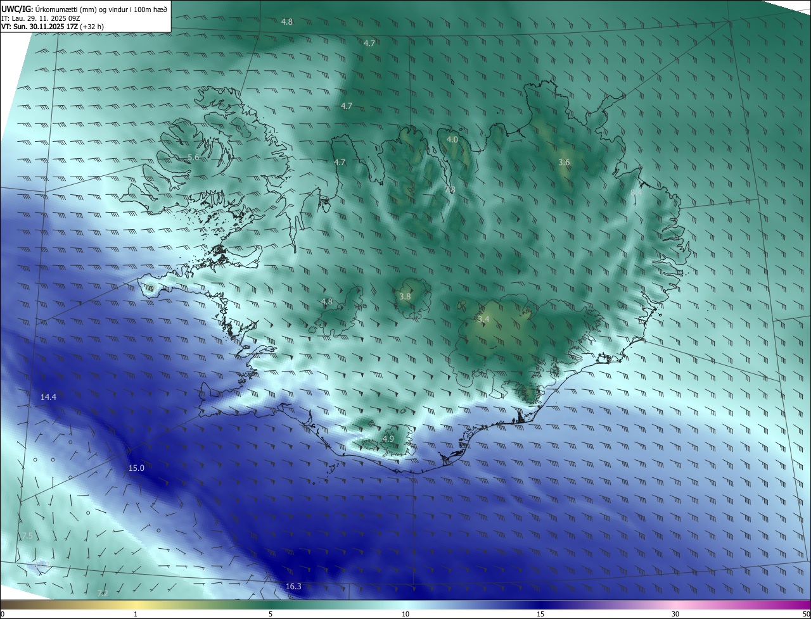Screen dimensions: 811x619
Task: Click the 3.8 value on the Hofsjökull glacier
Action: click(x=405, y=296)
